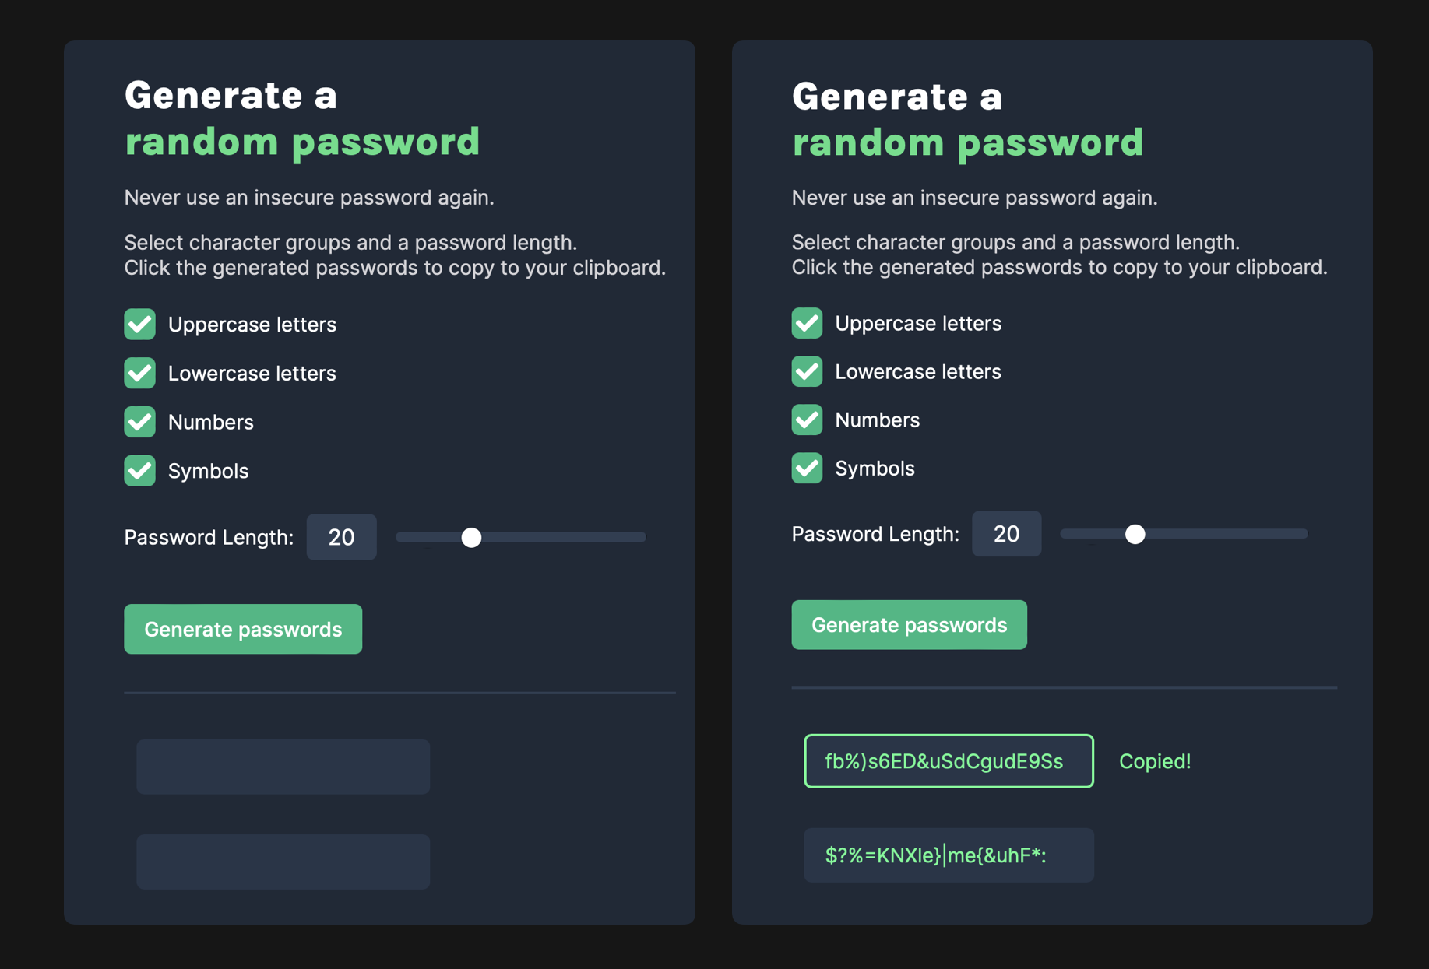Click second empty password placeholder in left panel
The width and height of the screenshot is (1429, 969).
[x=283, y=862]
